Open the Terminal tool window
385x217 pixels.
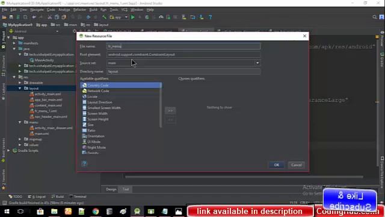[78, 197]
